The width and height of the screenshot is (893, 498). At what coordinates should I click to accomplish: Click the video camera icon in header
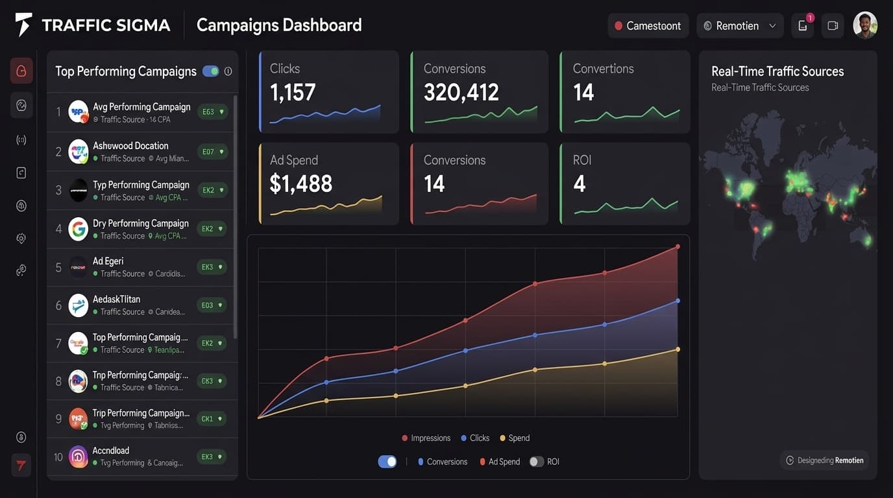click(833, 26)
